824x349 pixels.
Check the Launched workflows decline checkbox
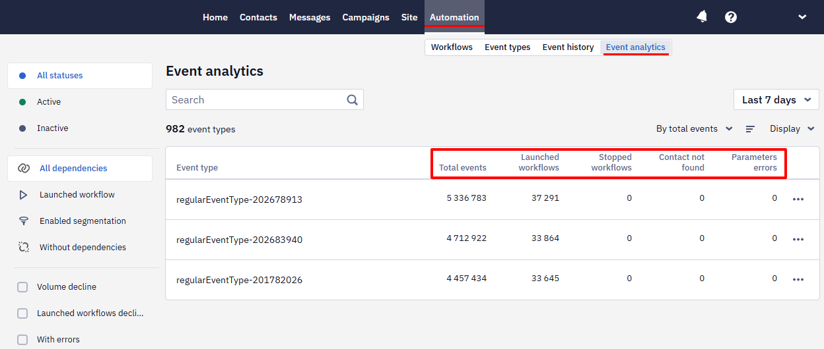click(x=22, y=313)
